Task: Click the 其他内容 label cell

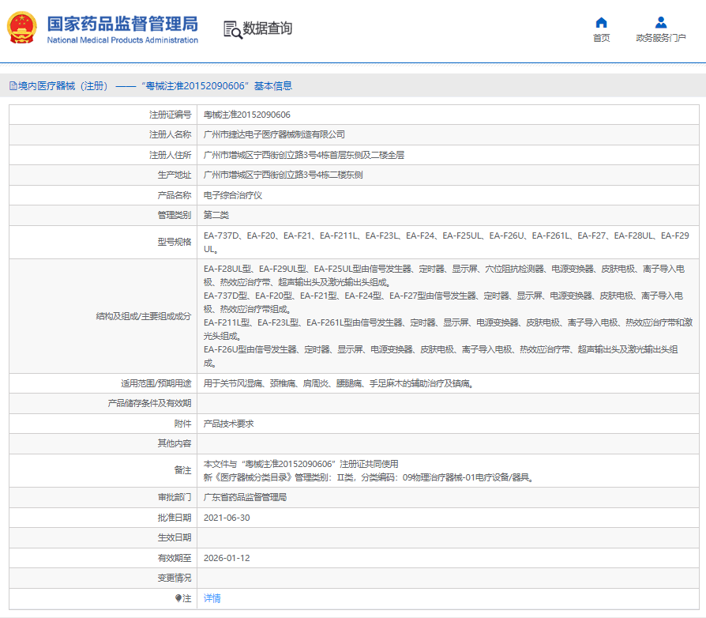Action: pyautogui.click(x=103, y=443)
